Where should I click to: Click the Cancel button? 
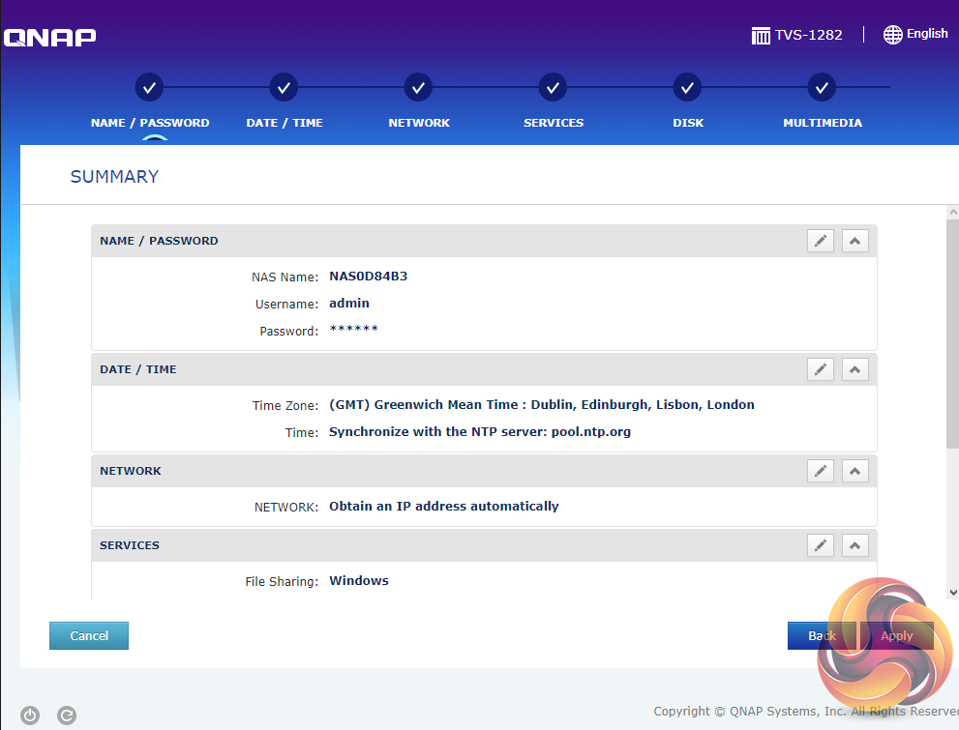[x=89, y=635]
